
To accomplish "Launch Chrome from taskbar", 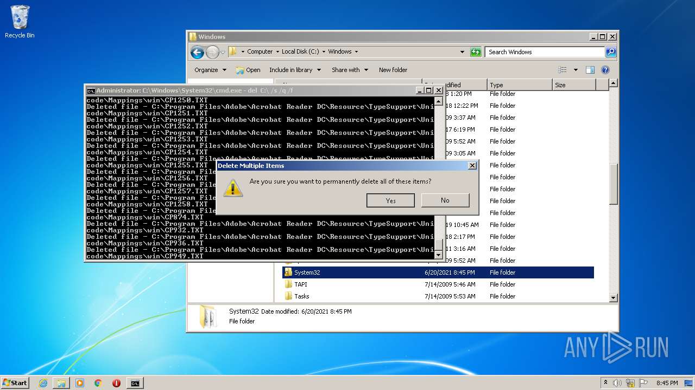I will tap(98, 383).
